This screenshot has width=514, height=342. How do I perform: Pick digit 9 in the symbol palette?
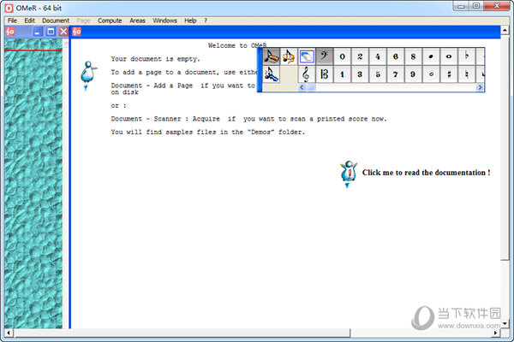(413, 74)
